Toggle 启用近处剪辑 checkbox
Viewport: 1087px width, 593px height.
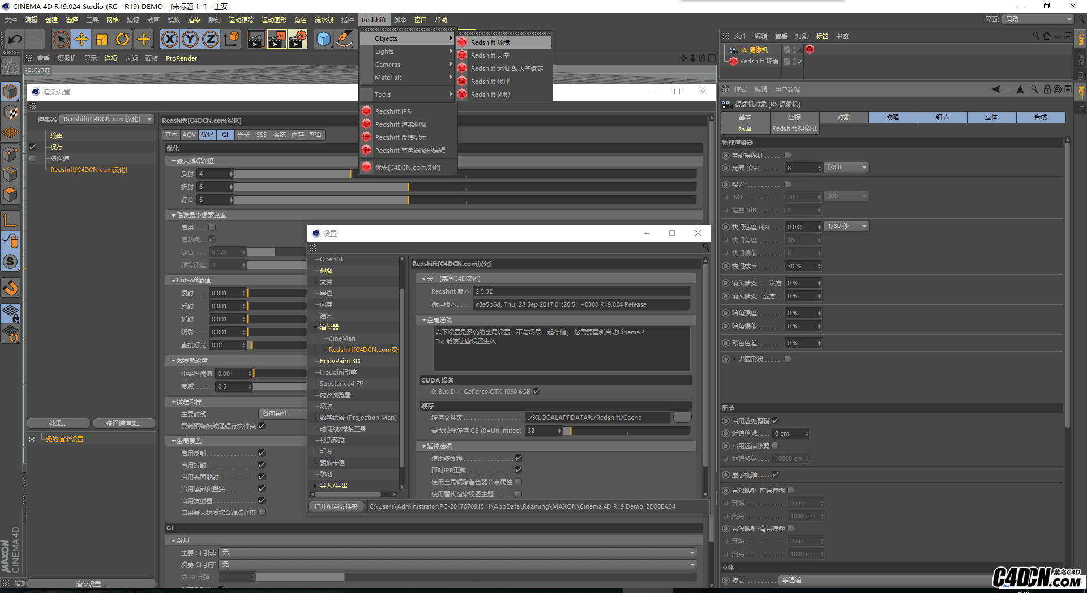tap(776, 420)
